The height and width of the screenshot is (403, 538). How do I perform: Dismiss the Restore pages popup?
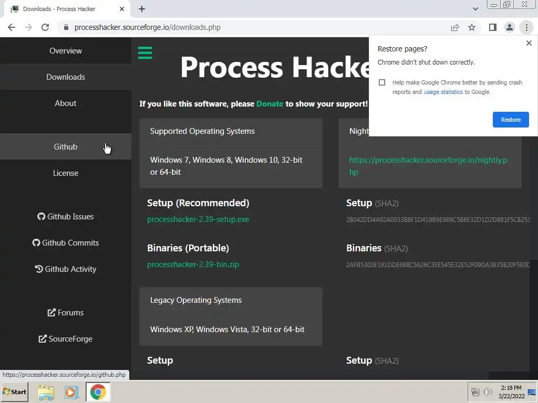(x=529, y=43)
